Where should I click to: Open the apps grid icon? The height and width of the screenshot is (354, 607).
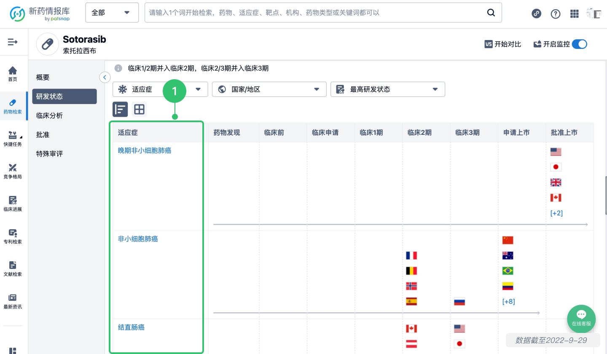(575, 13)
